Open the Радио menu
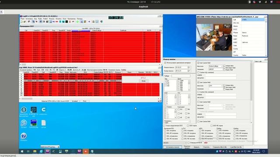 [40, 19]
